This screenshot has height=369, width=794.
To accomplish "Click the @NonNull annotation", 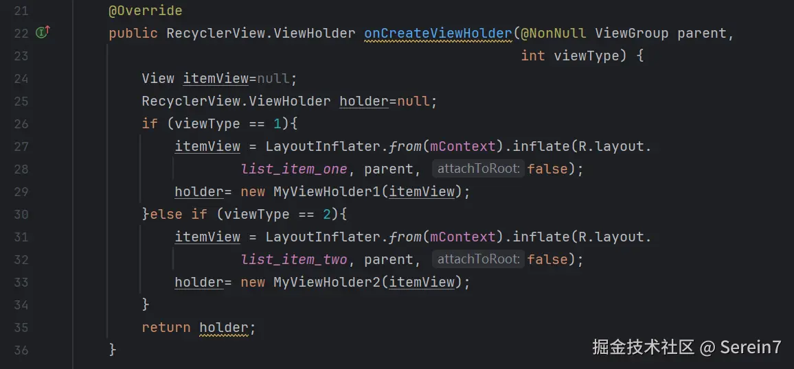I will tap(553, 33).
